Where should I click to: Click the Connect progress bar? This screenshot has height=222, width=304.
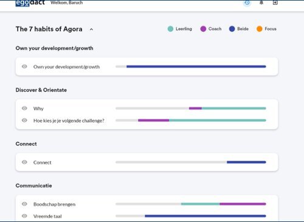(x=191, y=162)
